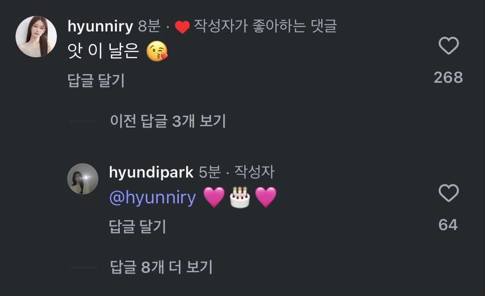Viewport: 485px width, 296px height.
Task: Expand 이전 답글 3개 보기
Action: [168, 121]
